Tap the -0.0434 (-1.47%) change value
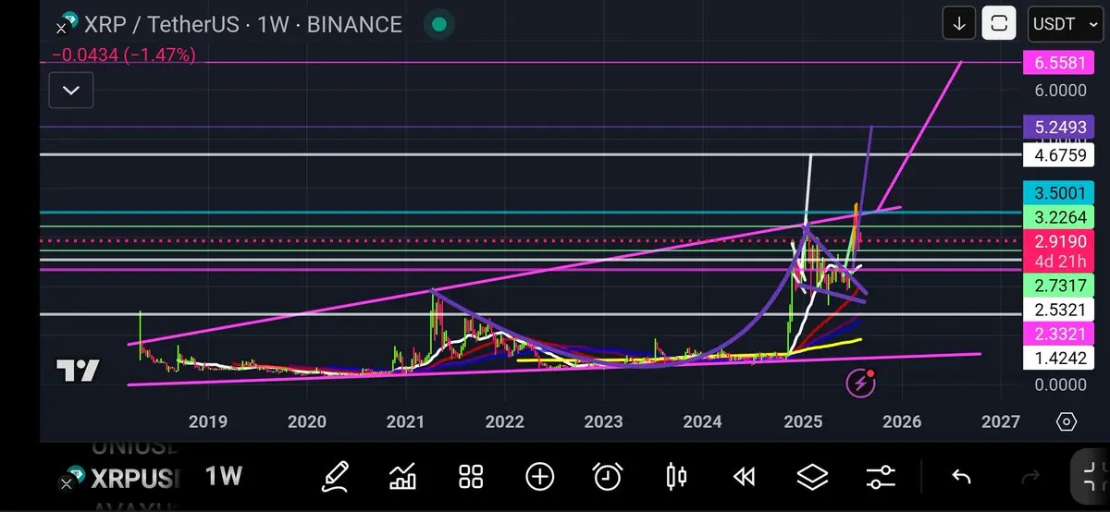The image size is (1110, 512). tap(124, 55)
